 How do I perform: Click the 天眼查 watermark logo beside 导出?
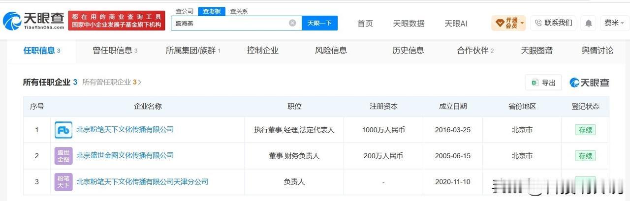pos(589,83)
